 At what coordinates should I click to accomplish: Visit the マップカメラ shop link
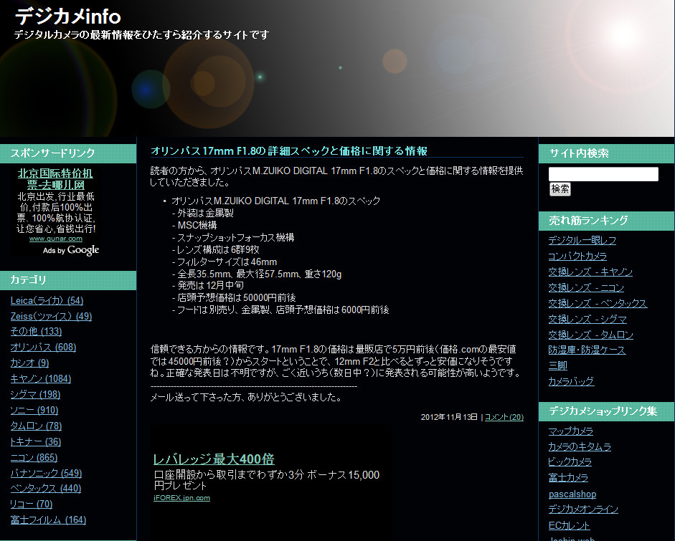click(570, 431)
